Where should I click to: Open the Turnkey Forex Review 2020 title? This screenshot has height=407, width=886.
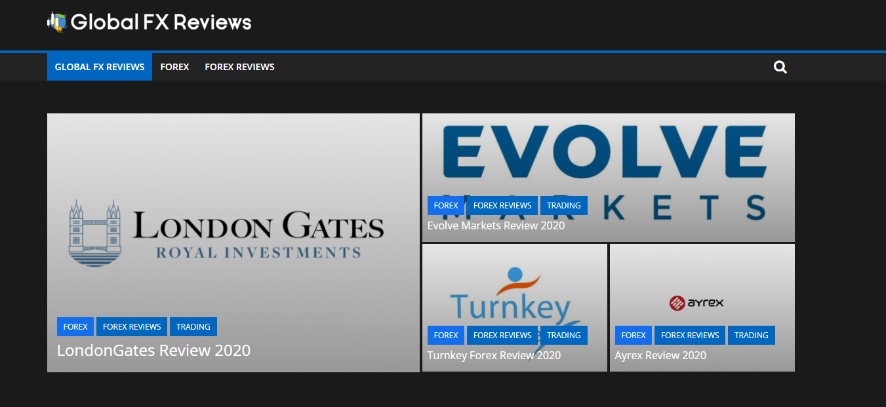[494, 355]
